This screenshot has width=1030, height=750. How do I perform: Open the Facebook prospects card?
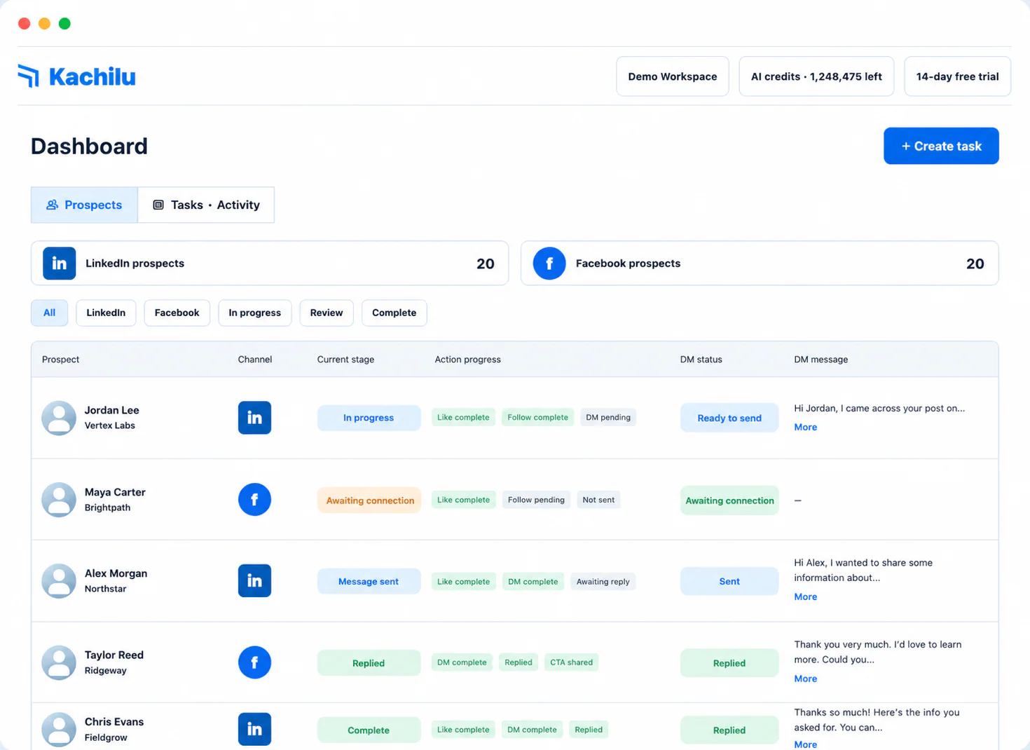(x=760, y=264)
